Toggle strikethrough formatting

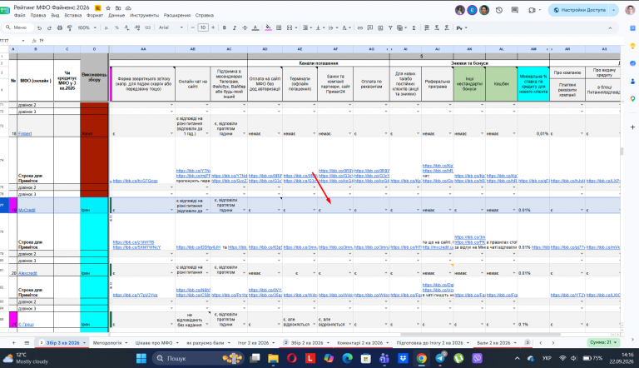tap(245, 27)
